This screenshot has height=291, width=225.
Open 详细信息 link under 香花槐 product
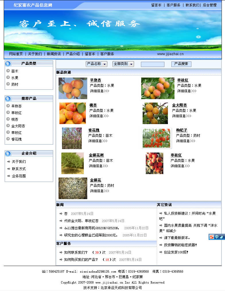[x=98, y=141]
